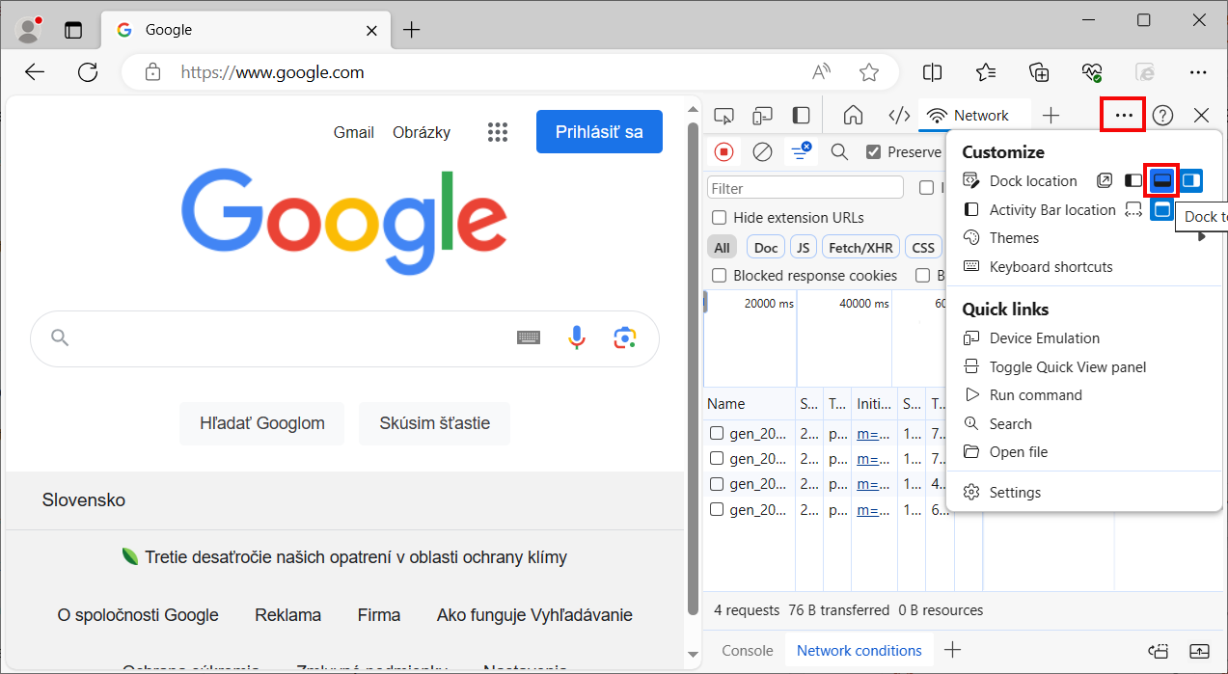Filter requests by JS type

pos(803,248)
